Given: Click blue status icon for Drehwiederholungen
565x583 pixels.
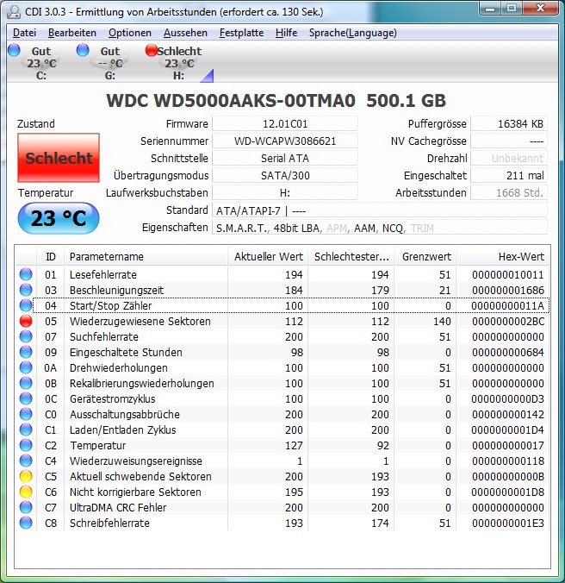Looking at the screenshot, I should tap(26, 367).
